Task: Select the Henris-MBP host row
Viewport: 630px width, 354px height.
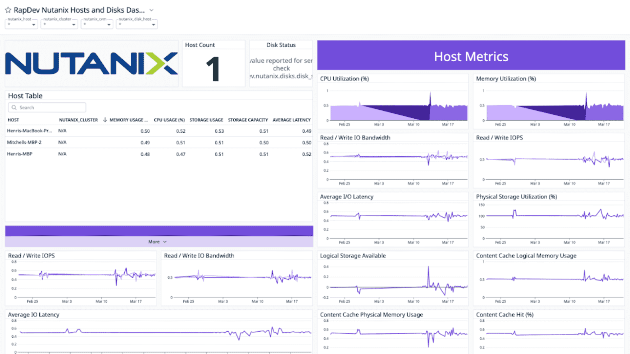Action: [159, 154]
